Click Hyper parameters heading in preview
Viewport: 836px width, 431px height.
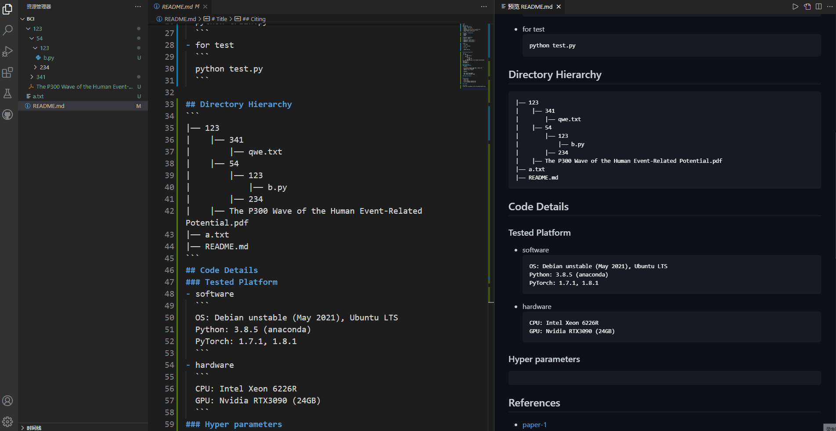tap(544, 359)
